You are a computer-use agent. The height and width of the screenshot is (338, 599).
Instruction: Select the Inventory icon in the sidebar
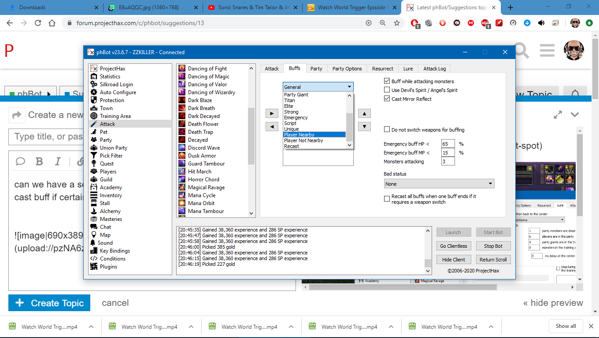tap(93, 195)
